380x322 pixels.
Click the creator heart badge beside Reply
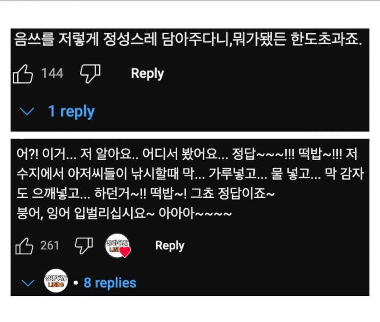click(117, 246)
